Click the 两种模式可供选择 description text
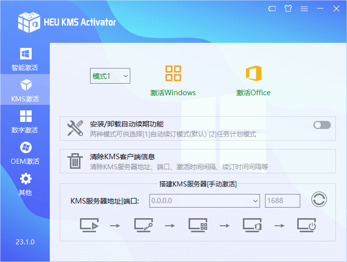347x262 pixels. [173, 134]
